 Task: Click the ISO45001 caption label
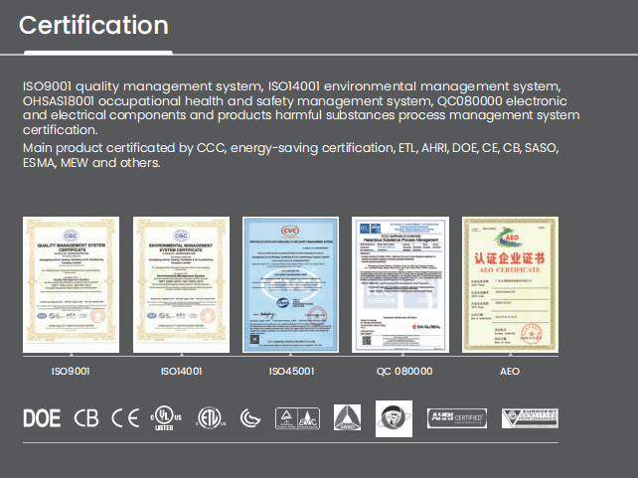point(291,371)
